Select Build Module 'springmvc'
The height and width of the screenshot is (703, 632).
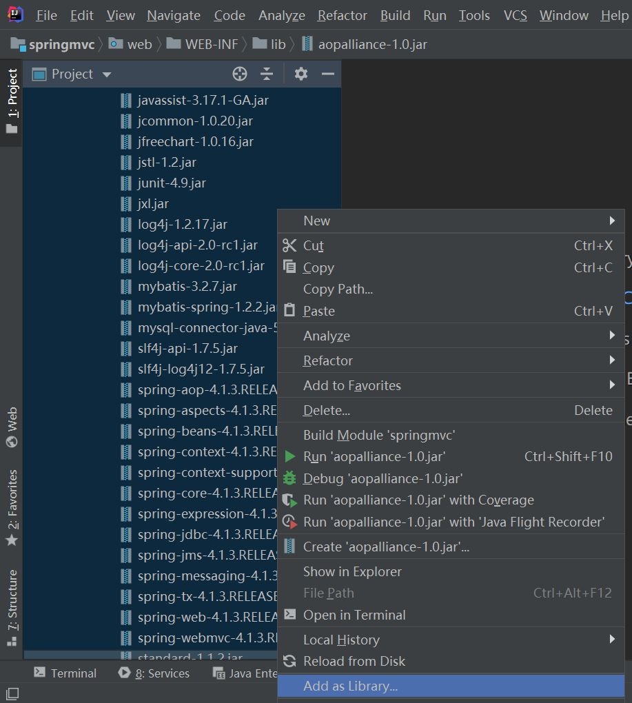(451, 435)
